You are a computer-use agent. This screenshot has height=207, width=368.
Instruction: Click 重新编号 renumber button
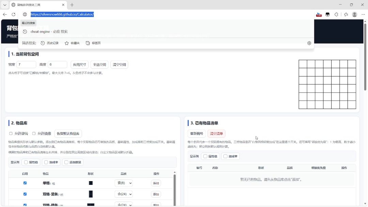click(x=197, y=133)
